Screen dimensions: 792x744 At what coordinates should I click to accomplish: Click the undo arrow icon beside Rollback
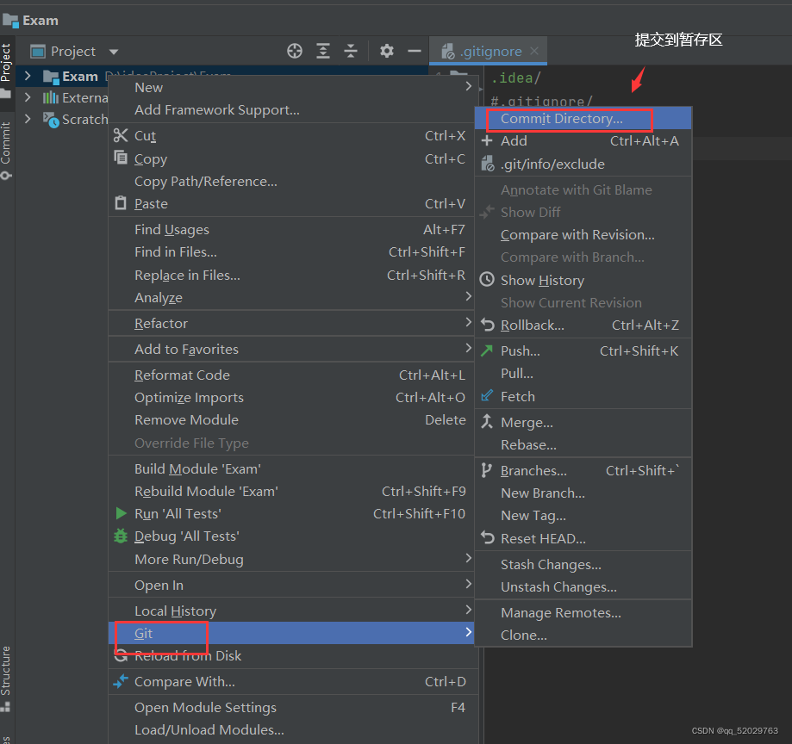488,325
